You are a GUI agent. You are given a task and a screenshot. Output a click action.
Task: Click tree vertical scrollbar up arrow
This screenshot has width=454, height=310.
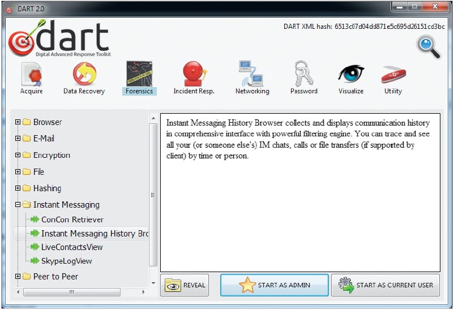tap(153, 118)
